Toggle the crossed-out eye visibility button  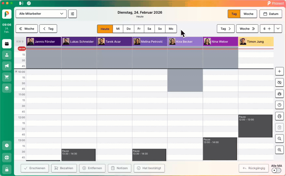[279, 82]
